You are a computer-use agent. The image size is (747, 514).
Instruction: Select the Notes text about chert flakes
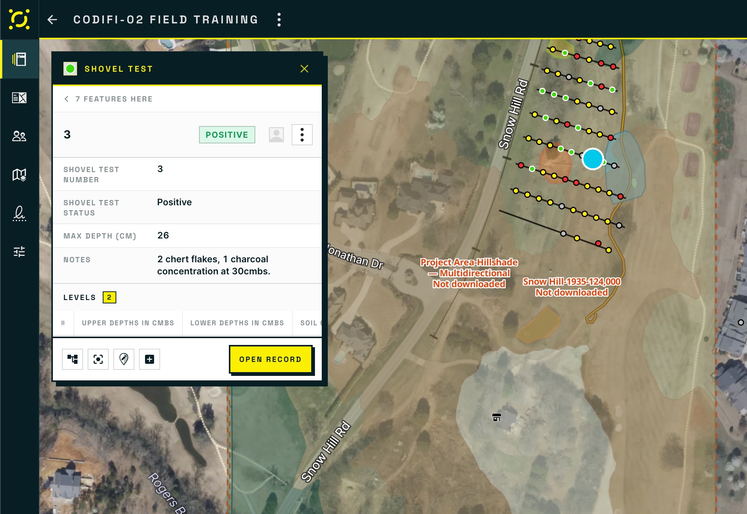click(x=214, y=265)
